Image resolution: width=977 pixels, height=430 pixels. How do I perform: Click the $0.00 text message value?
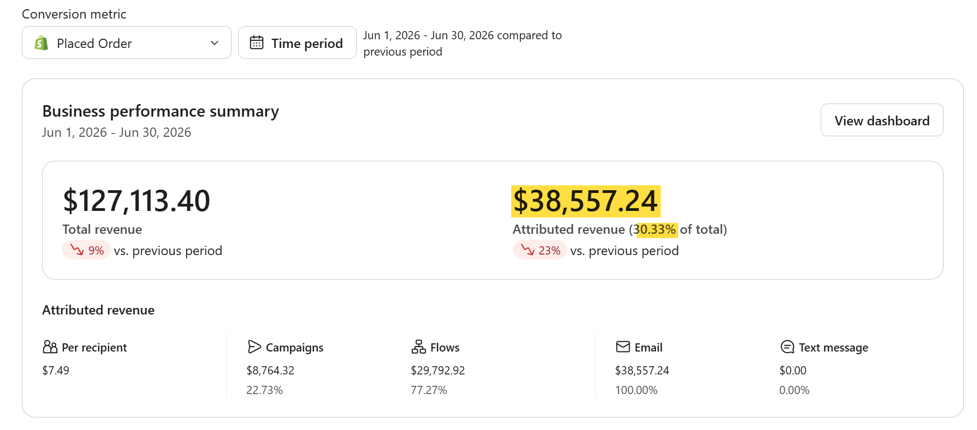tap(792, 371)
